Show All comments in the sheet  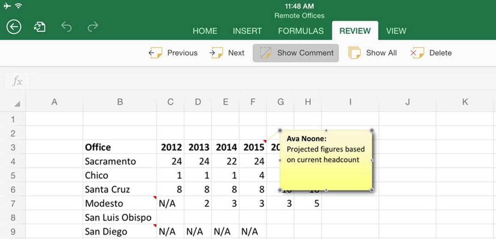(372, 53)
